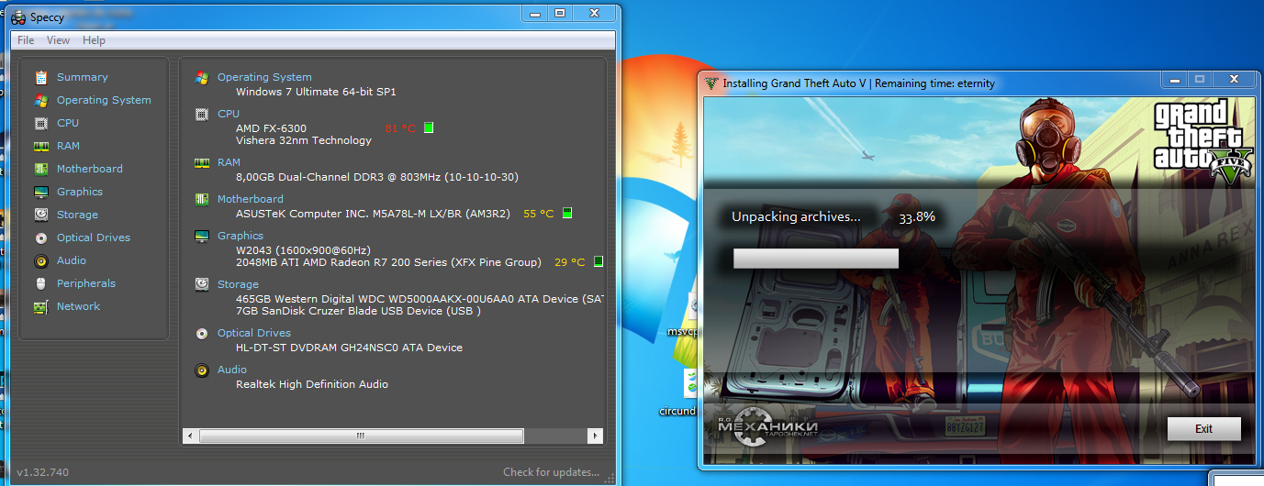1264x486 pixels.
Task: Click the right arrow of Speccy horizontal scrollbar
Action: point(595,436)
